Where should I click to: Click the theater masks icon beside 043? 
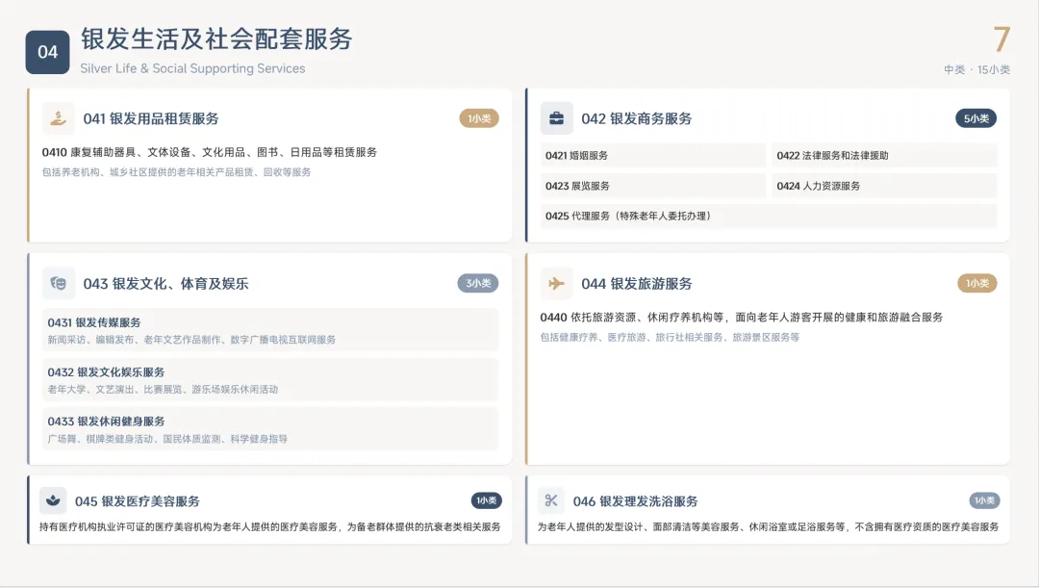pyautogui.click(x=59, y=283)
